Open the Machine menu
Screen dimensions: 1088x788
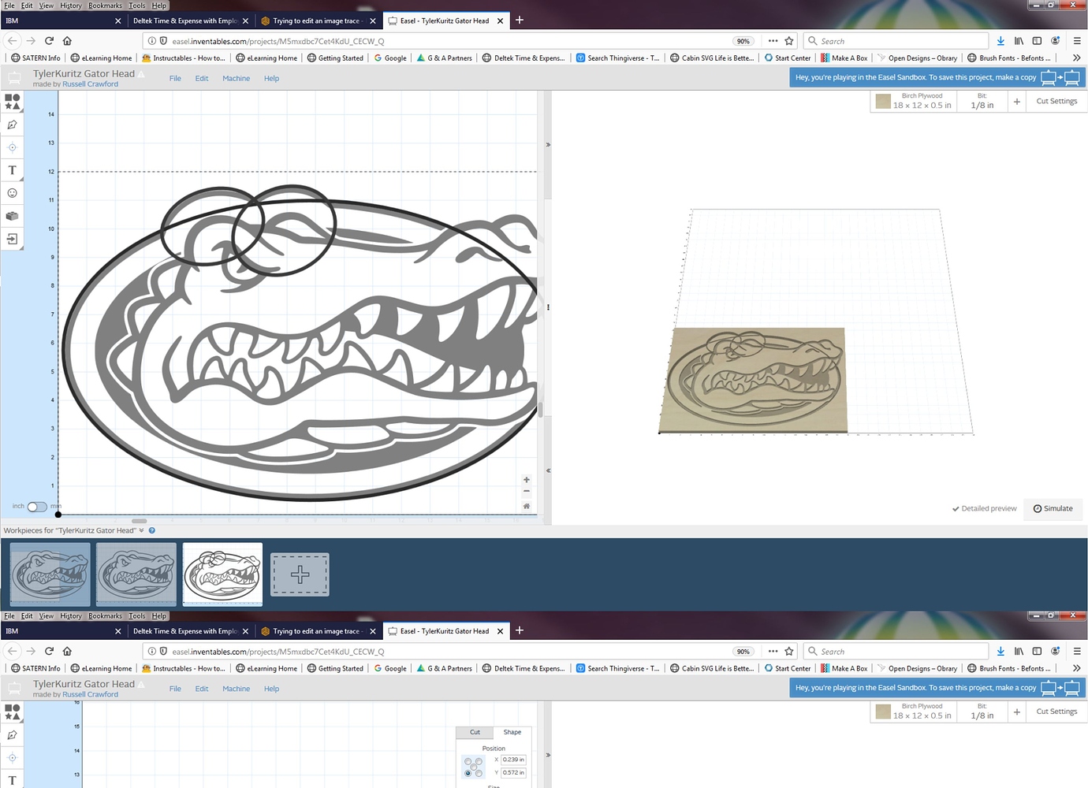tap(236, 78)
